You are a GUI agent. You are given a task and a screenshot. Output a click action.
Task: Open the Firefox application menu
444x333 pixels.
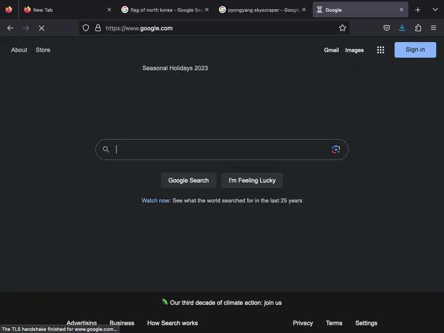click(x=434, y=28)
